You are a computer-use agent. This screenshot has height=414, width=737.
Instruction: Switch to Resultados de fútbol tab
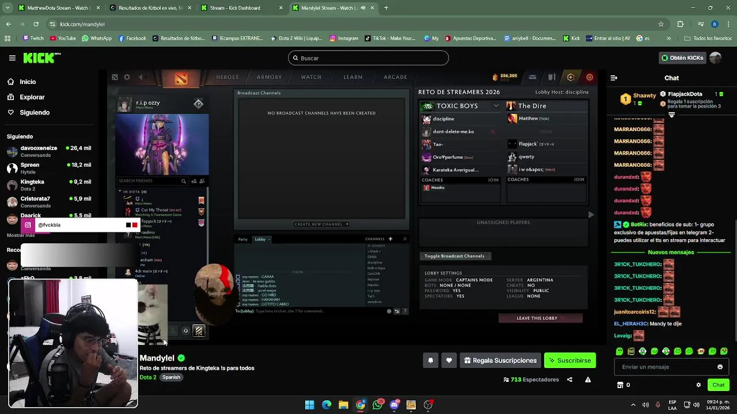click(150, 8)
